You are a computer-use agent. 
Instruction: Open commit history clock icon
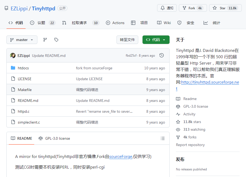tap(162, 55)
